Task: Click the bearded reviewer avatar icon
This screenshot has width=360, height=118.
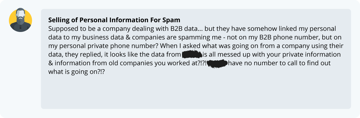Action: (x=21, y=20)
